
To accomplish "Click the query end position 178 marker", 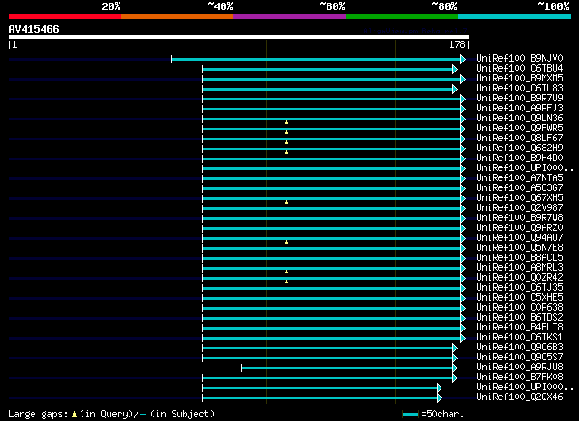I will tap(459, 44).
